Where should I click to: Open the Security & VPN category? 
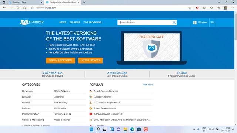point(63,114)
